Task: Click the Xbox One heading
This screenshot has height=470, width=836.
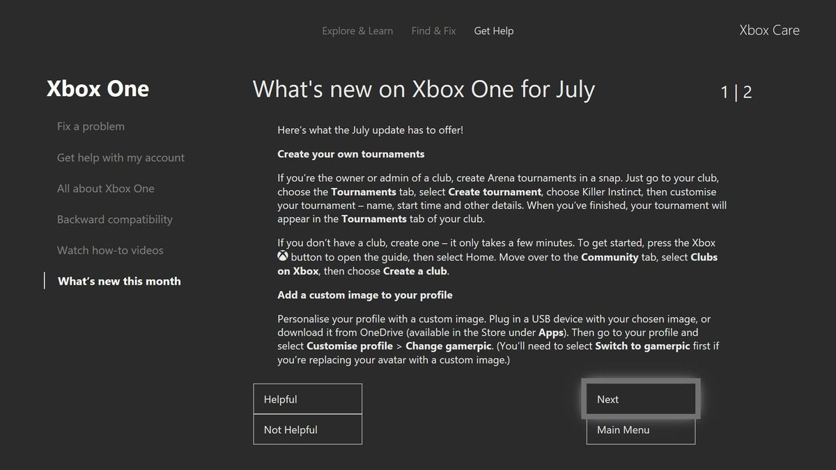Action: [98, 88]
